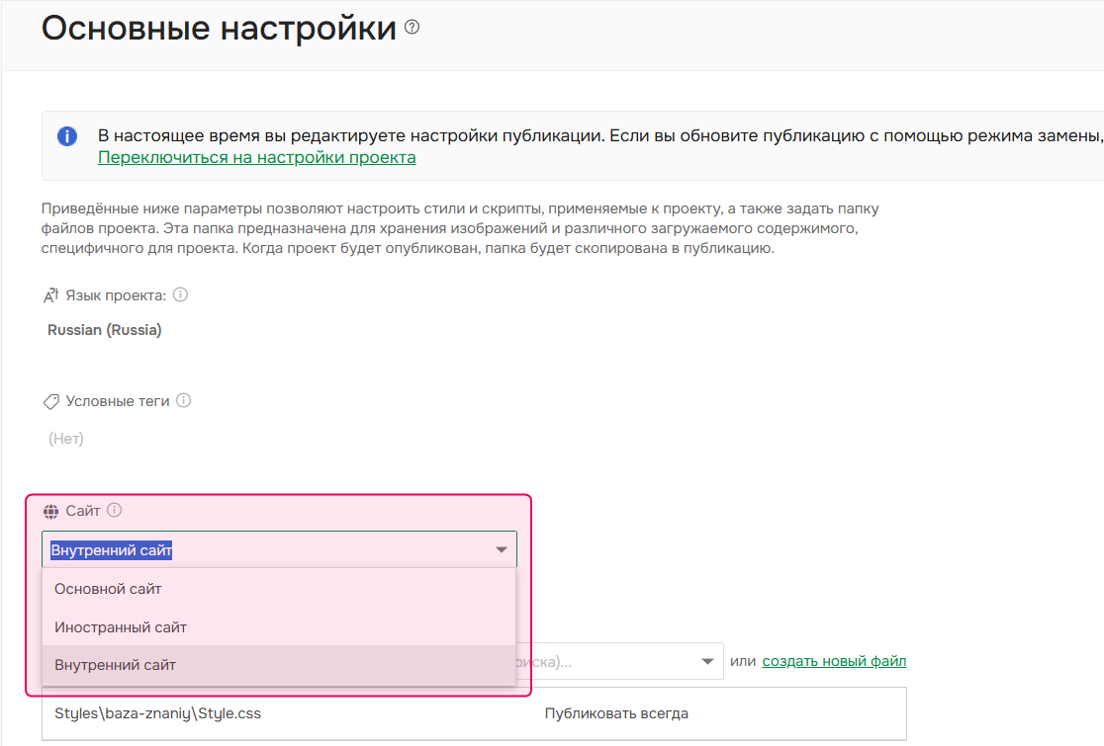The height and width of the screenshot is (746, 1104).
Task: Select the Styles\baza-znaniy\Style.css file row
Action: pos(474,713)
